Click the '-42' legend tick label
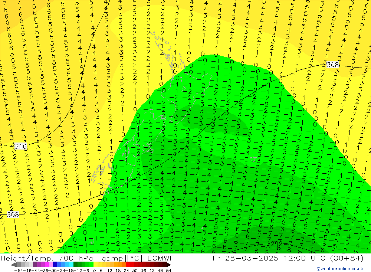371x272 pixels. click(x=36, y=270)
